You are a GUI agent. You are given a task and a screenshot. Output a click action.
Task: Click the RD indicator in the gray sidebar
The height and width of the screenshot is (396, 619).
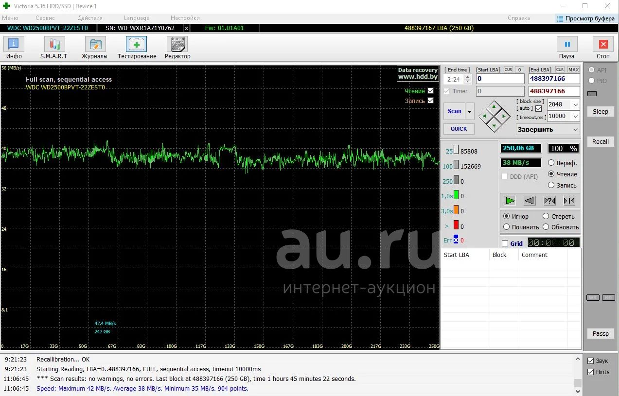[608, 297]
